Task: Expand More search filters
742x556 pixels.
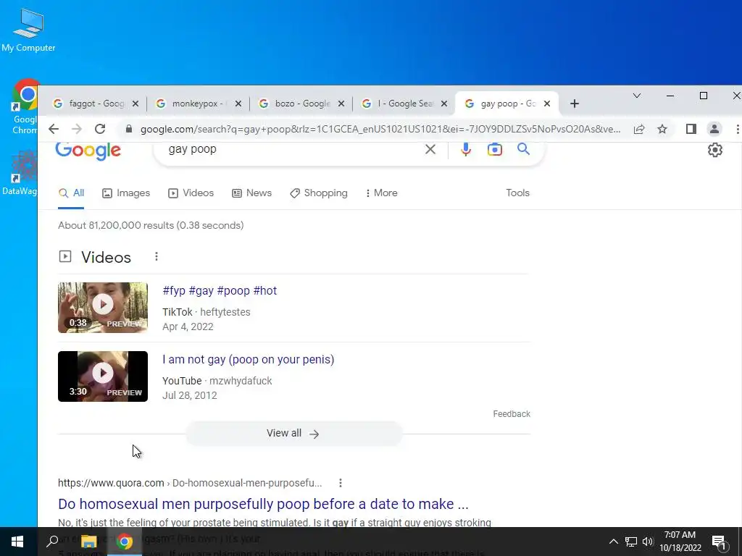Action: pyautogui.click(x=381, y=193)
